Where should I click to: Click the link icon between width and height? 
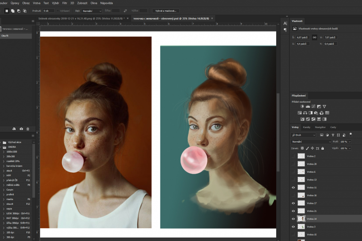pos(314,37)
